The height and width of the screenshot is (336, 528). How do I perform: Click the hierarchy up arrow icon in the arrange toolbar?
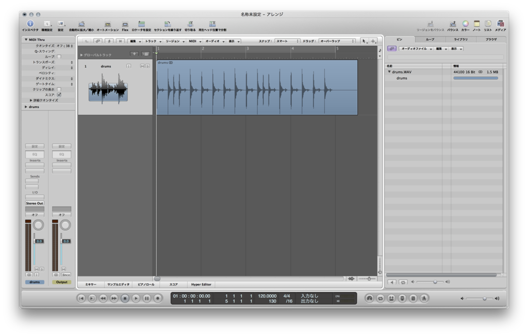(x=87, y=41)
